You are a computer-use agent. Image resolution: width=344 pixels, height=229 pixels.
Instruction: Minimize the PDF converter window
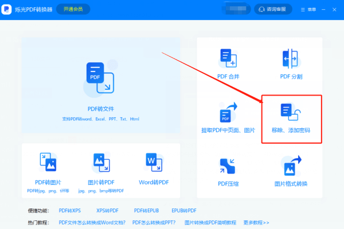[x=323, y=10]
